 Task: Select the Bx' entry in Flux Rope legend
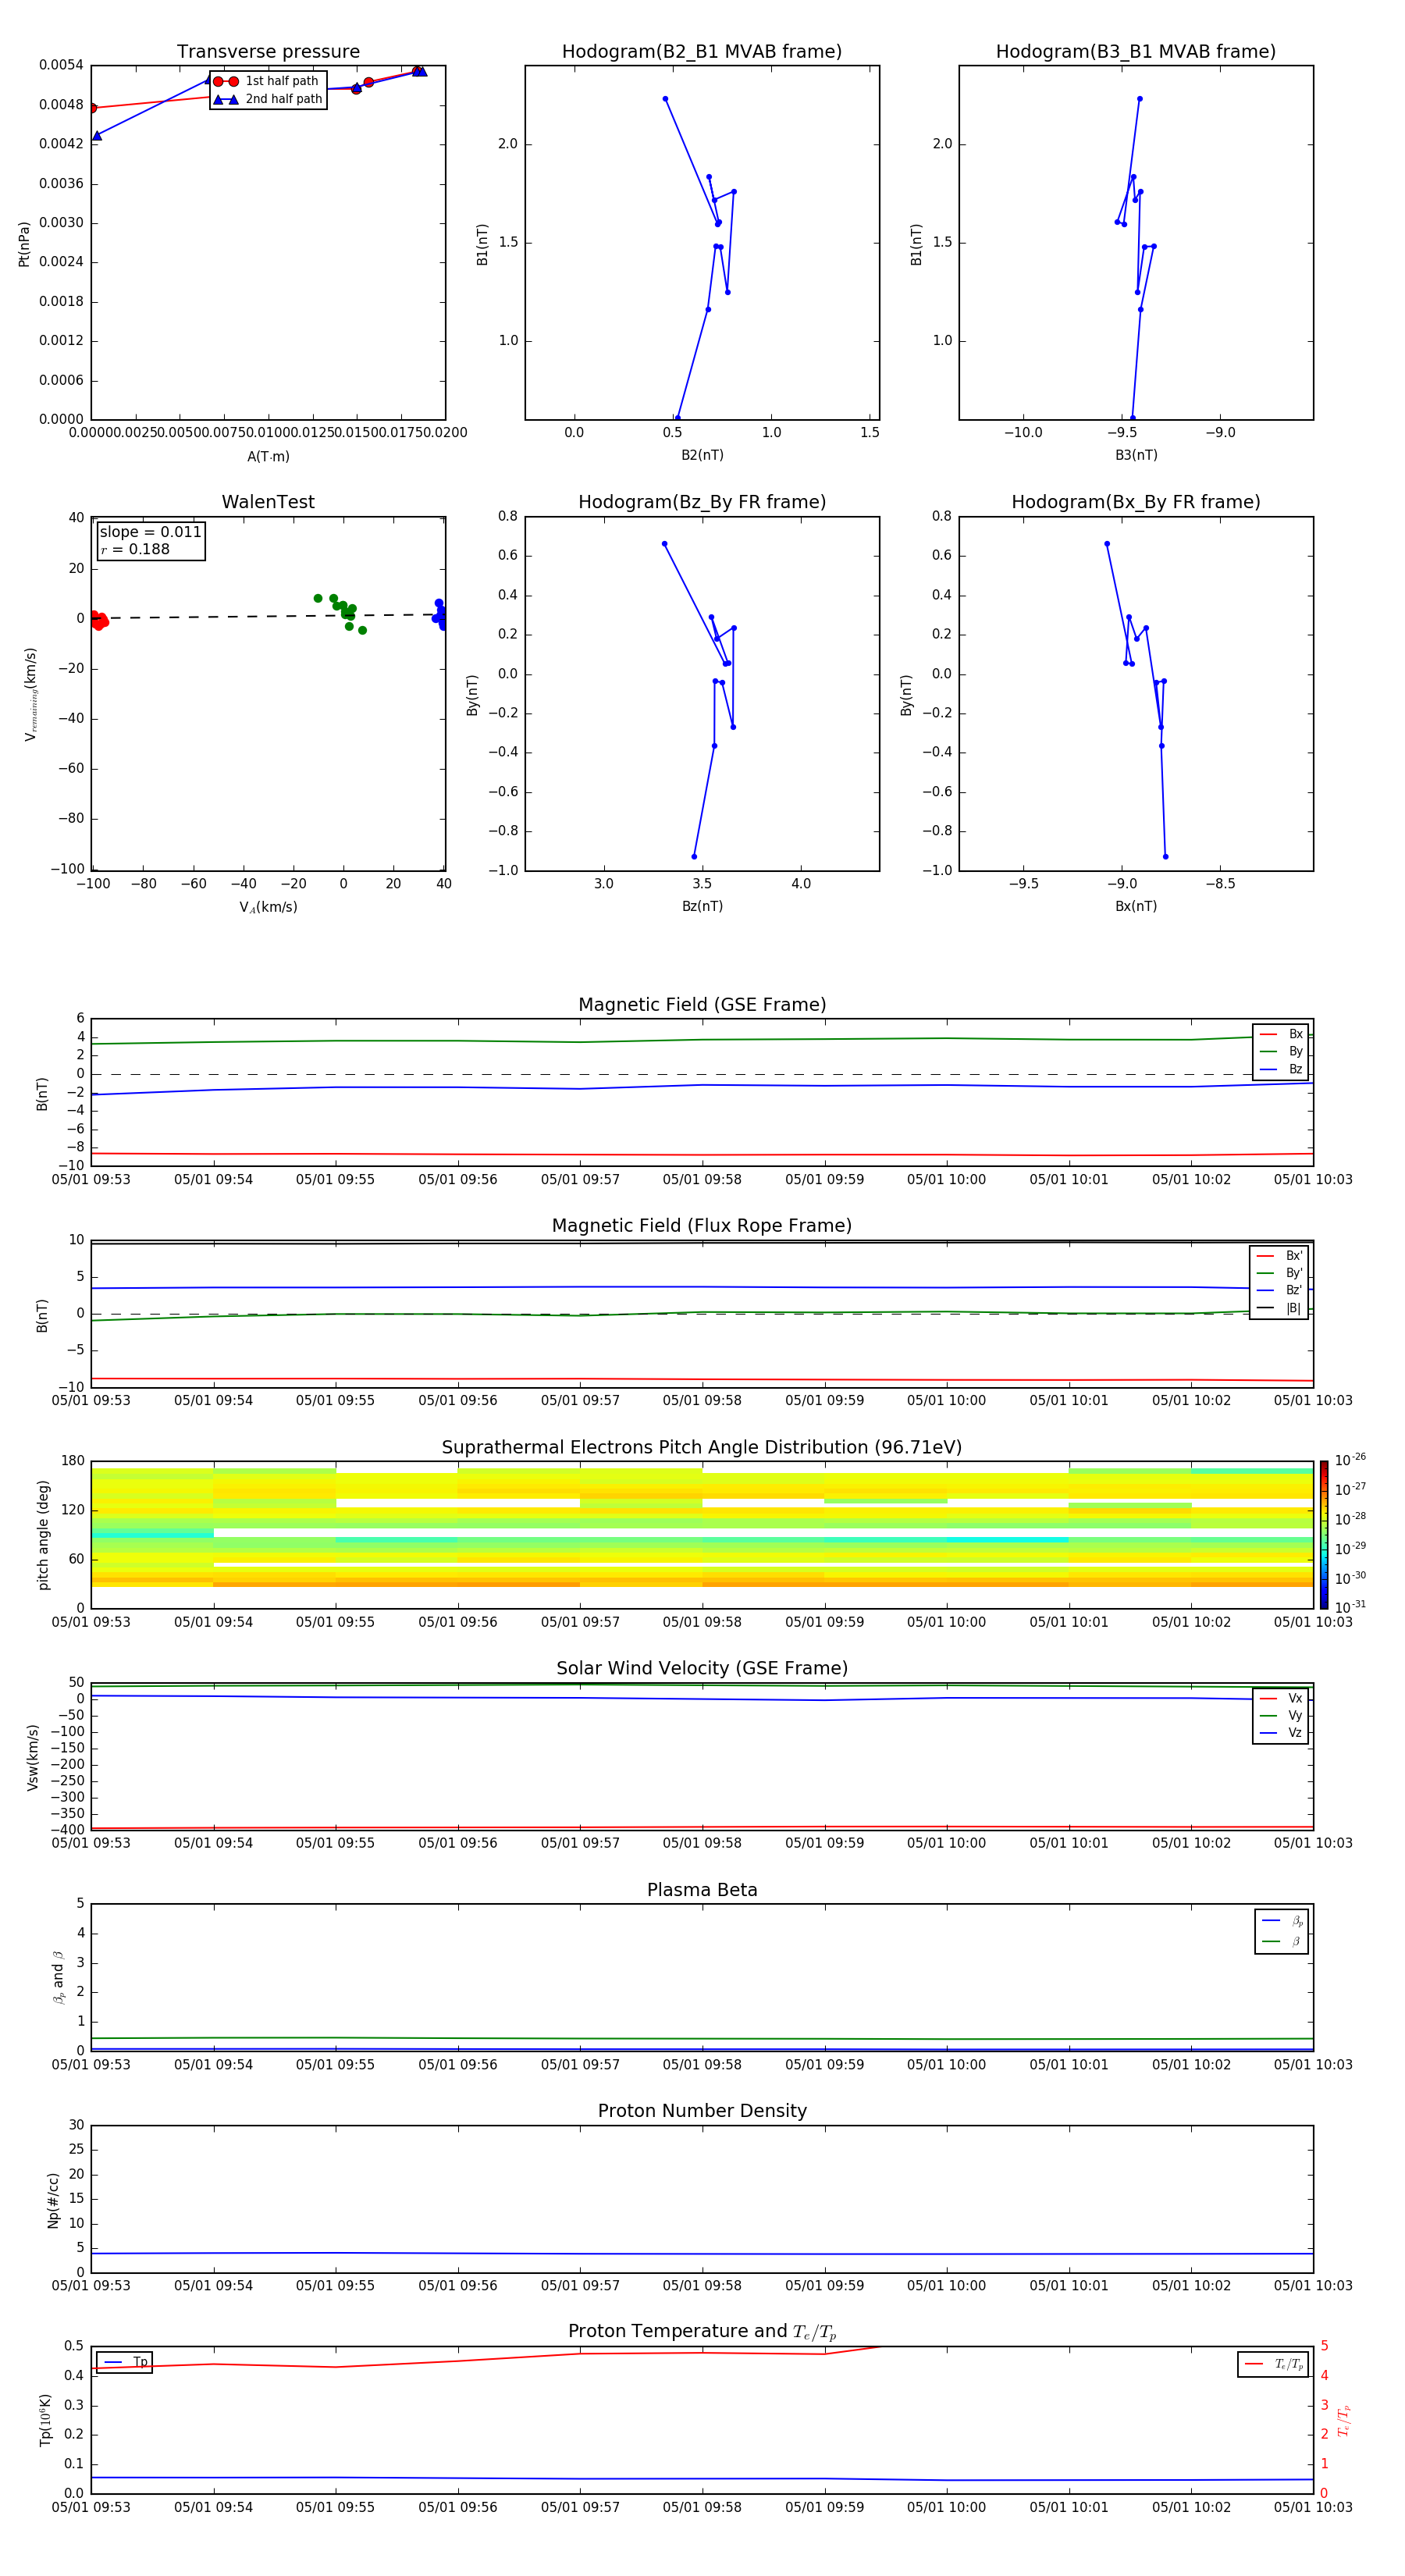[1279, 1256]
